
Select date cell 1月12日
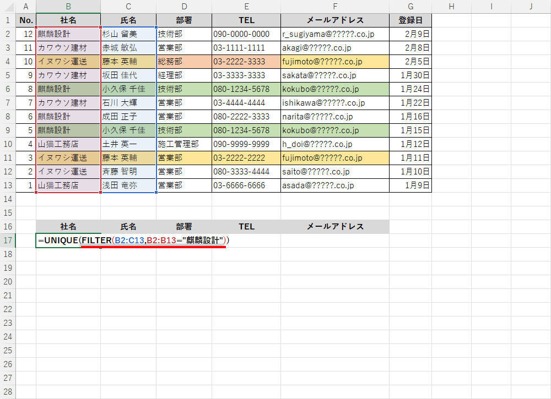tap(410, 144)
